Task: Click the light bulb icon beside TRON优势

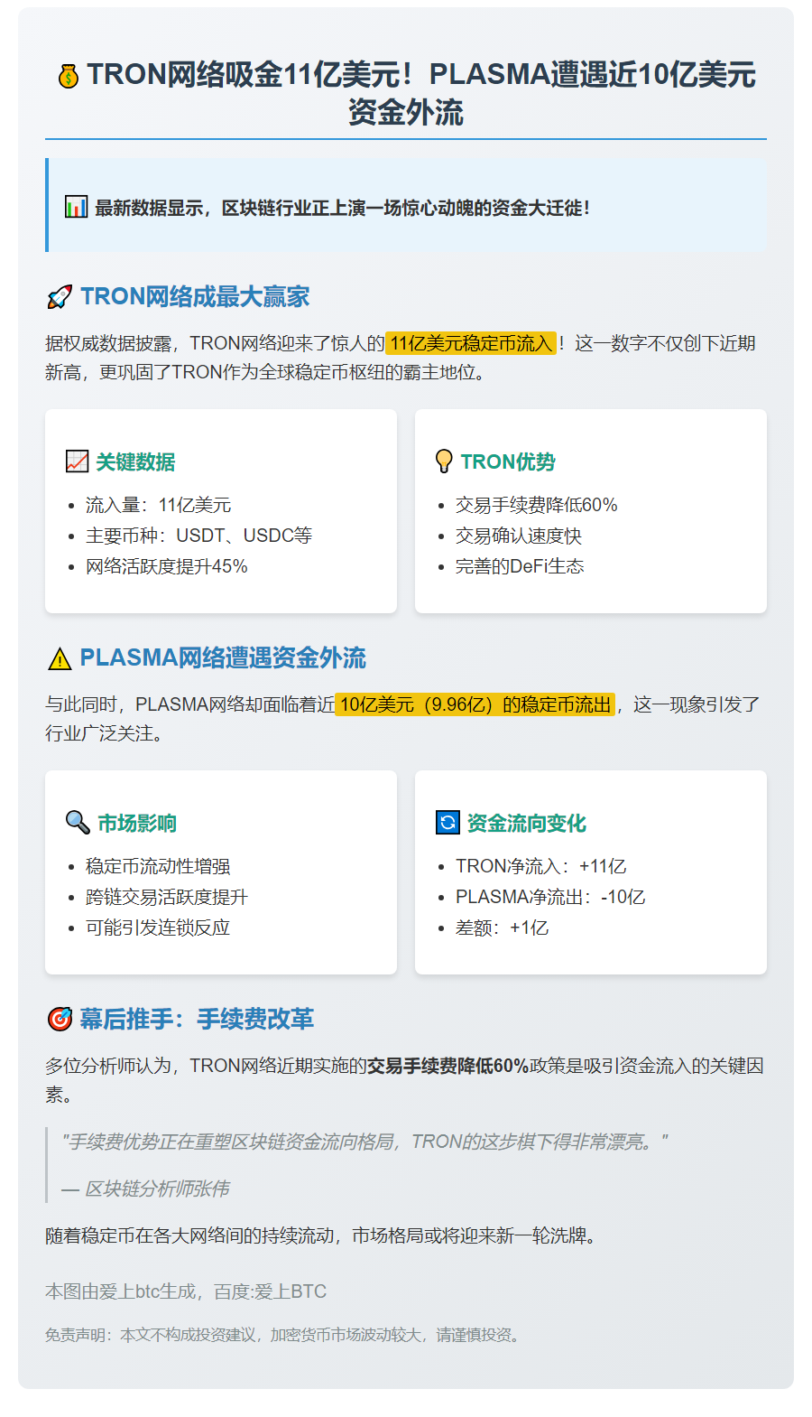Action: click(x=444, y=461)
